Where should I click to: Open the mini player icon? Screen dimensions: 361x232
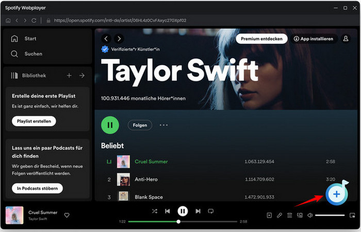[352, 215]
